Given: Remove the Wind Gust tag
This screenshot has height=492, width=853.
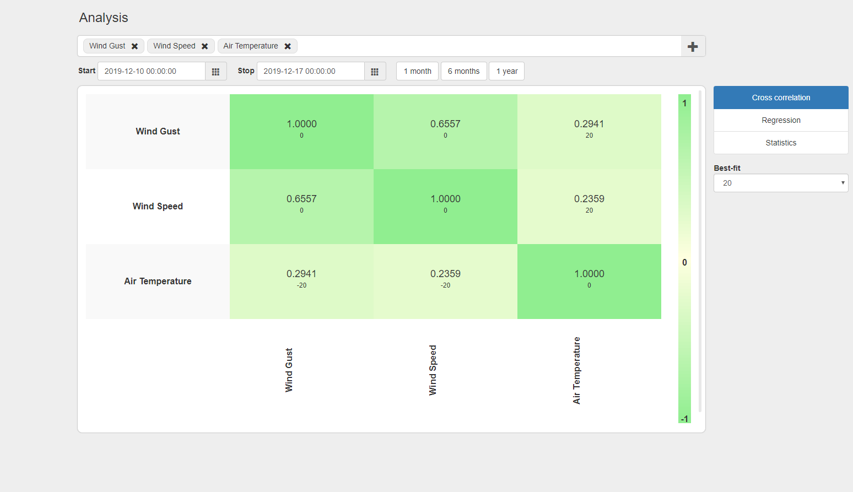Looking at the screenshot, I should pyautogui.click(x=134, y=46).
